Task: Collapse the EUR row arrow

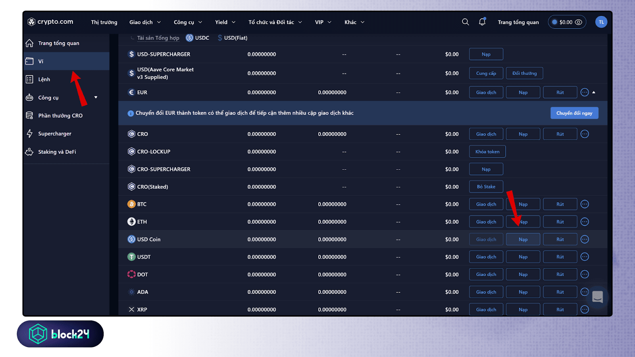Action: [x=594, y=92]
